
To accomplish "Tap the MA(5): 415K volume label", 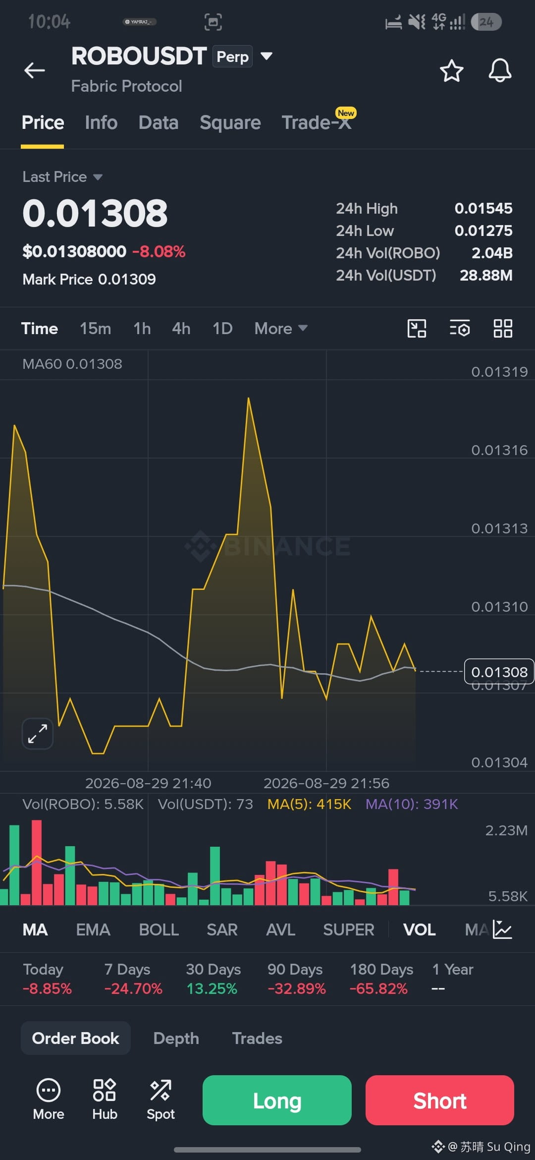I will tap(309, 804).
